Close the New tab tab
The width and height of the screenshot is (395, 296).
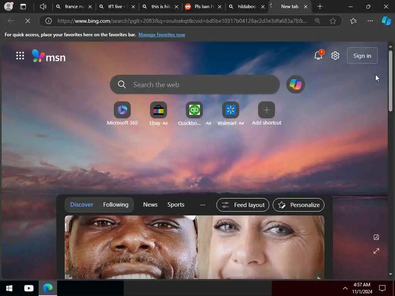tap(306, 7)
